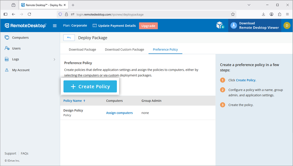Click the deploy package box icon
The height and width of the screenshot is (166, 293).
pyautogui.click(x=220, y=26)
